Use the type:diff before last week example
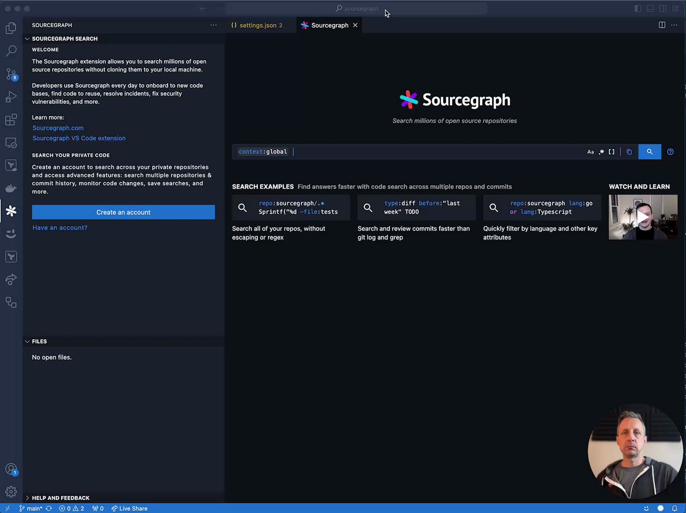The height and width of the screenshot is (513, 686). pos(416,207)
